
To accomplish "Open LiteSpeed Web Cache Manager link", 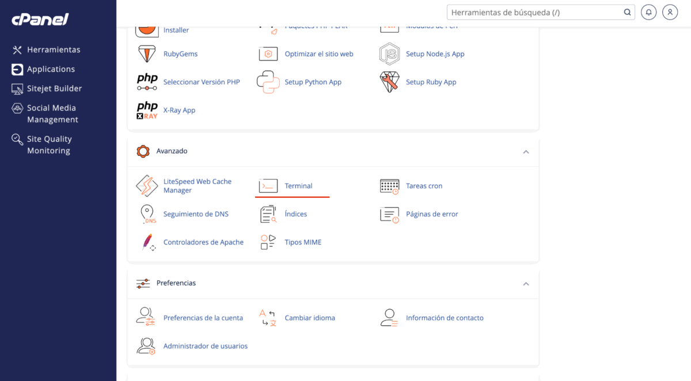I will (x=198, y=186).
